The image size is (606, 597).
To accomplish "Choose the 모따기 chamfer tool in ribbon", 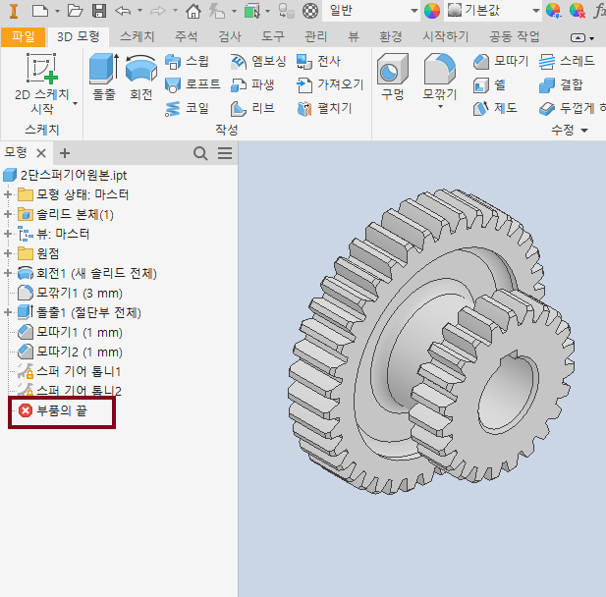I will coord(501,61).
